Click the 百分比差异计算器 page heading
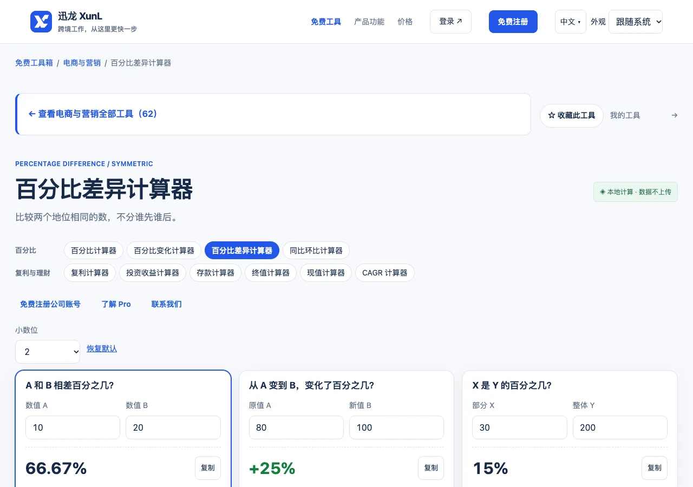 pyautogui.click(x=104, y=189)
